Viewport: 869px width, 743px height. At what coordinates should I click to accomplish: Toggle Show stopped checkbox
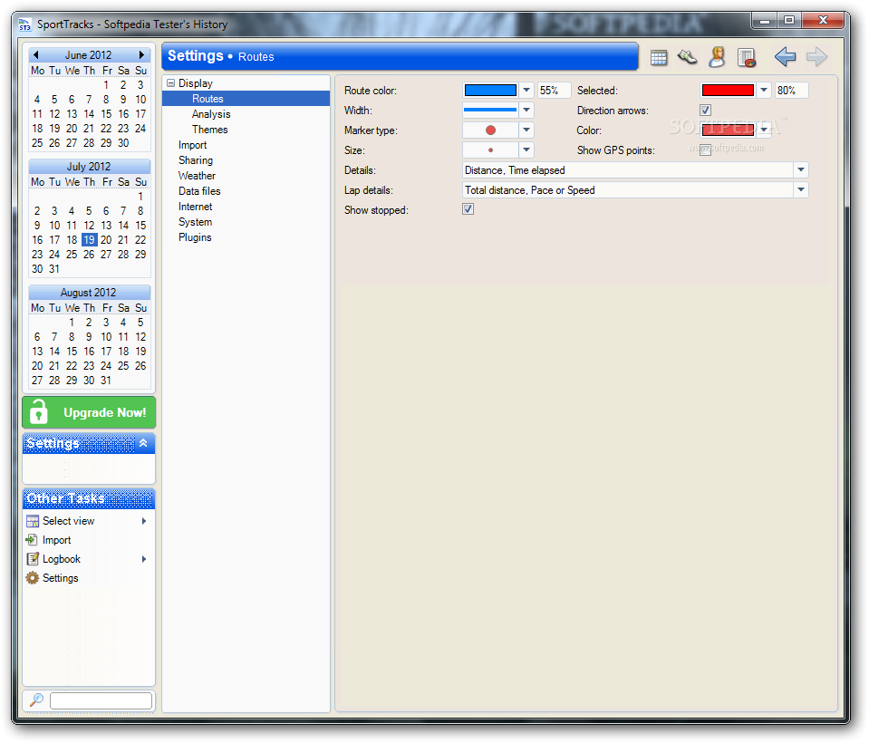[468, 209]
